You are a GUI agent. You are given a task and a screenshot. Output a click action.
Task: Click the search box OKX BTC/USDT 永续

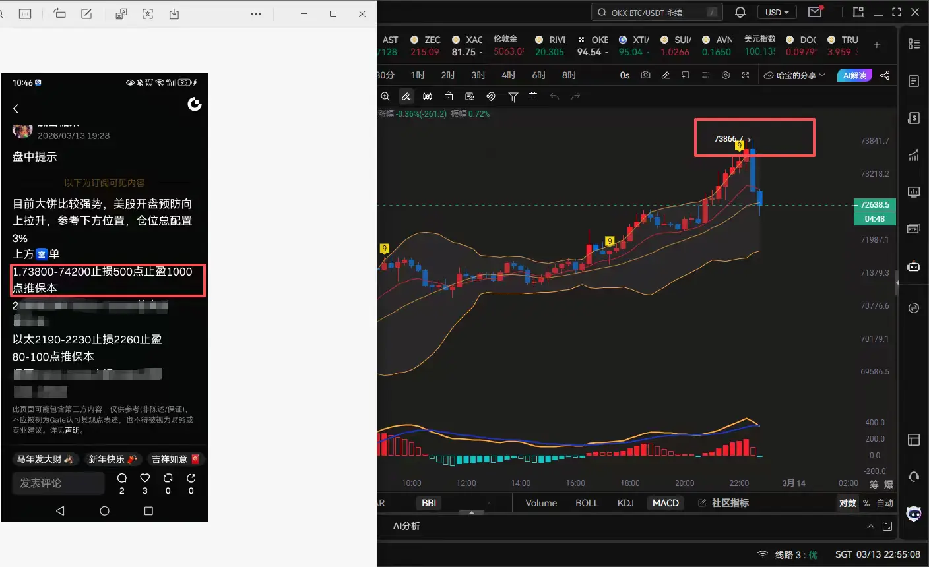(657, 13)
